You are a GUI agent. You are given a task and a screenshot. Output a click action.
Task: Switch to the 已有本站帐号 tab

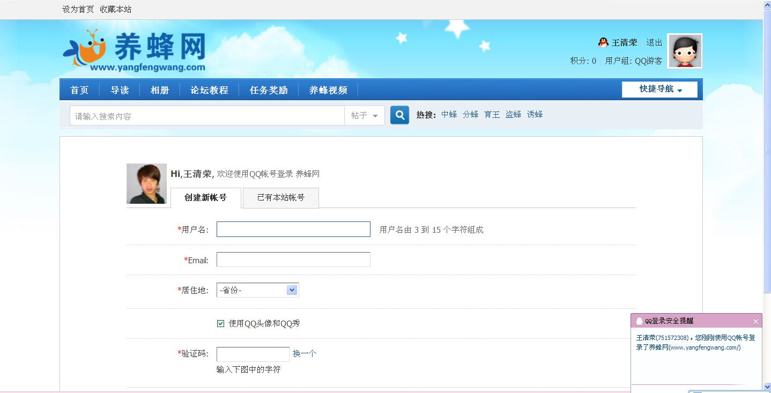(x=281, y=198)
